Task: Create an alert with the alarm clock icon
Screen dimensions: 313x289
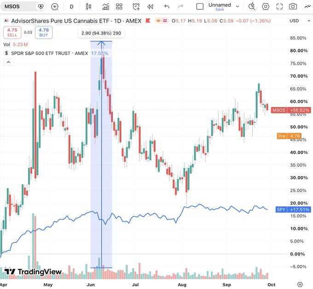Action: pyautogui.click(x=136, y=6)
